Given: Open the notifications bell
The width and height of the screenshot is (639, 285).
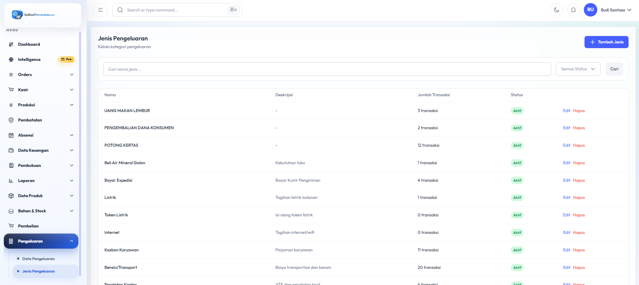Looking at the screenshot, I should [573, 10].
